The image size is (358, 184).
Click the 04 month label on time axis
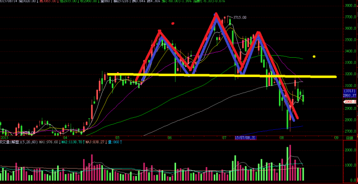65,138
